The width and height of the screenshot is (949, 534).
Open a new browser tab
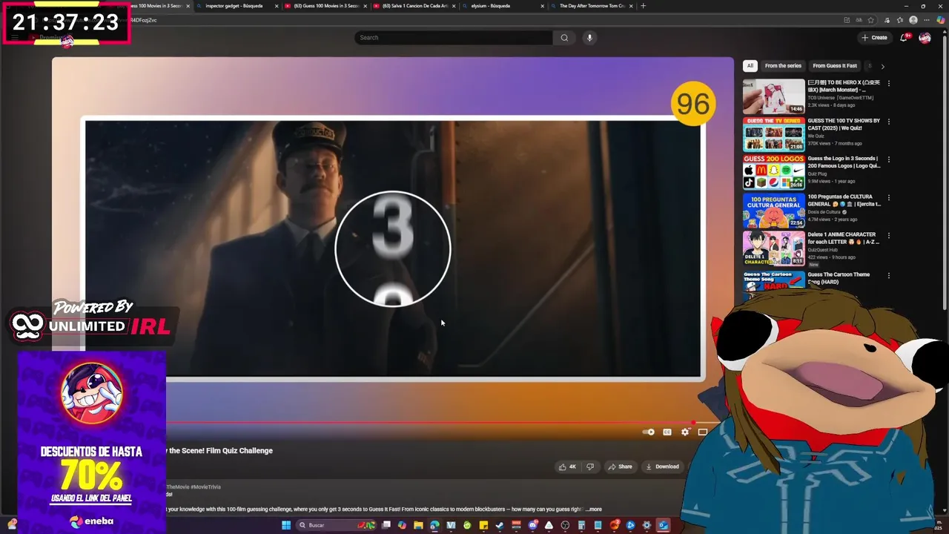pyautogui.click(x=643, y=6)
